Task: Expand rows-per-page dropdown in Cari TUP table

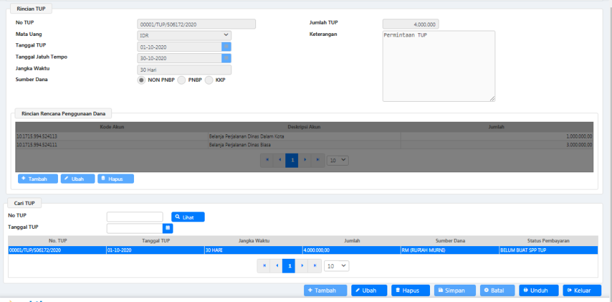Action: [337, 265]
